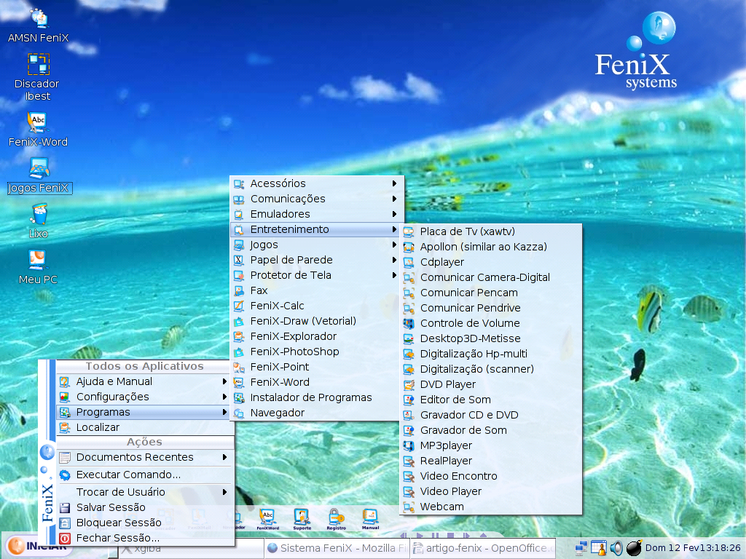Expand Jogos submenu arrow
Screen dimensions: 746x559
point(394,245)
